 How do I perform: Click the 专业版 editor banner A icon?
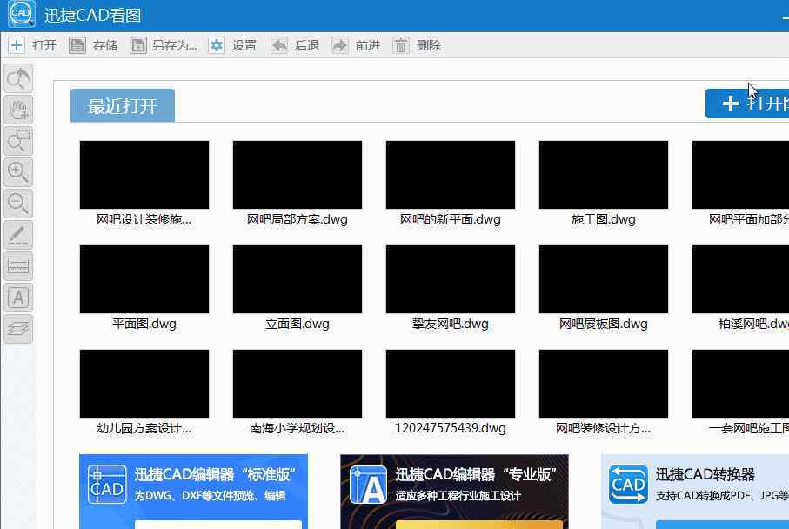point(368,485)
